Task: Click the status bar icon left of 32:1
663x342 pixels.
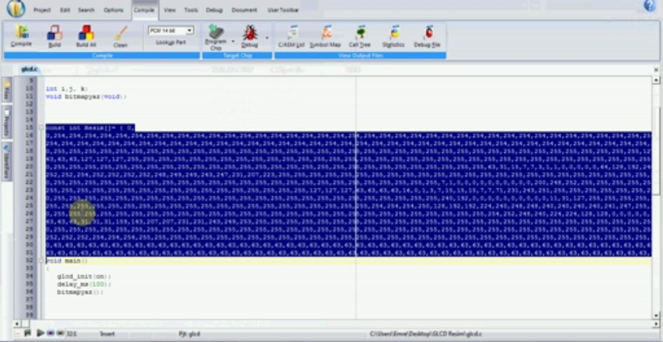Action: 61,333
